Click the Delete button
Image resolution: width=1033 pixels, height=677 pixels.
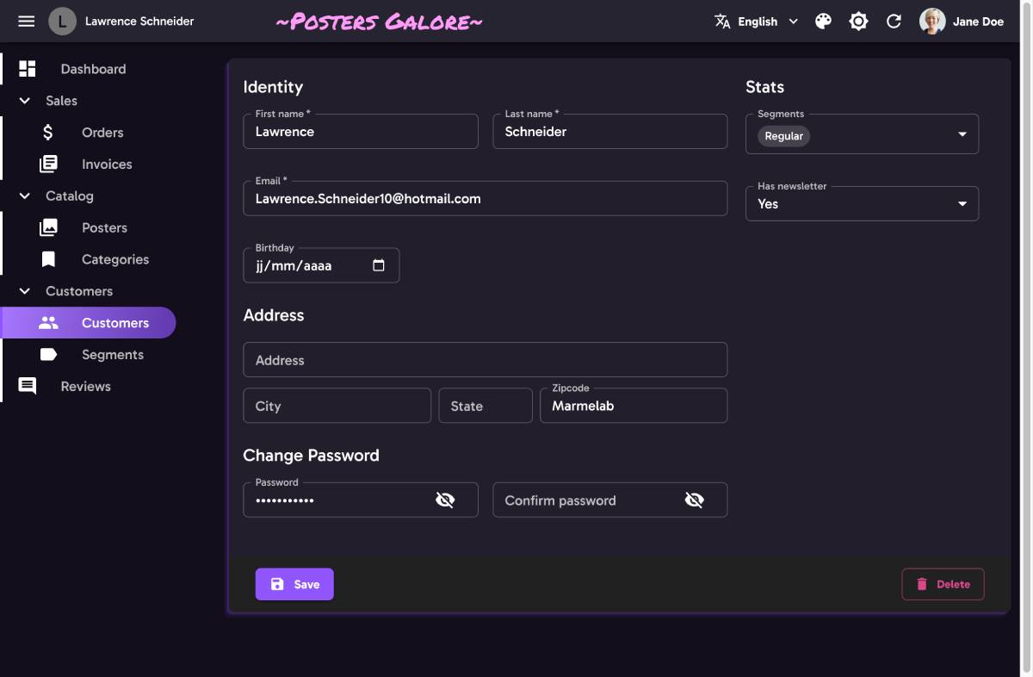943,584
